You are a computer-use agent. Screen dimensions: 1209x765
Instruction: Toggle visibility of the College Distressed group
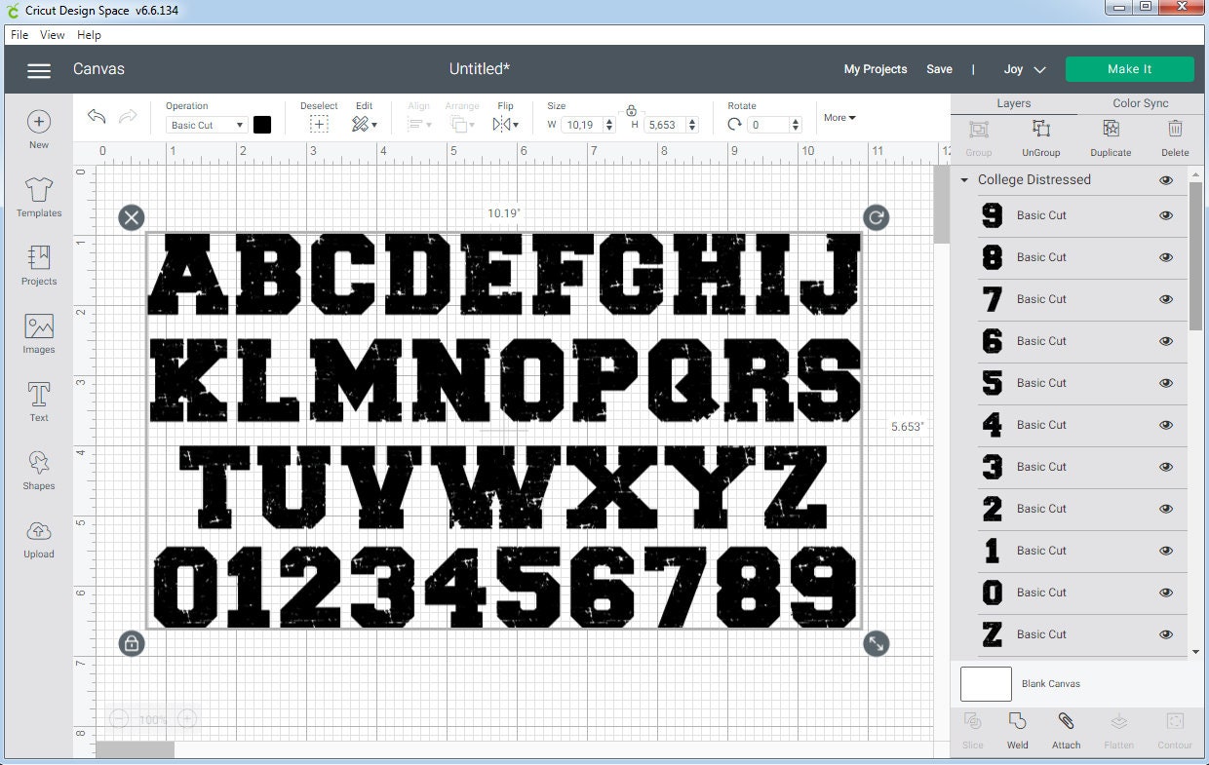click(x=1166, y=179)
